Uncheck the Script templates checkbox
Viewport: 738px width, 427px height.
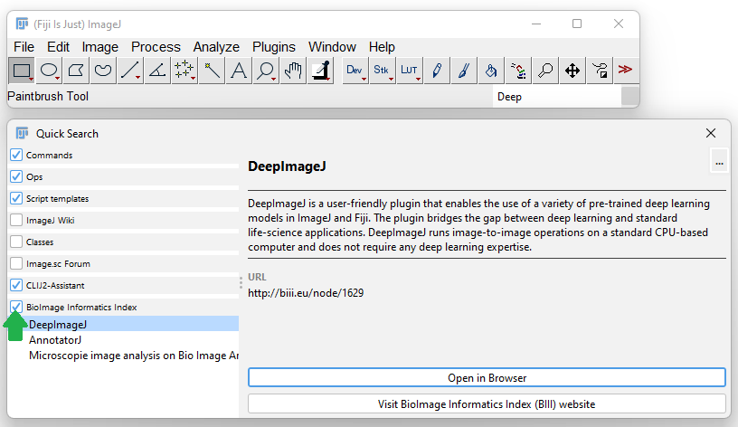pyautogui.click(x=16, y=198)
